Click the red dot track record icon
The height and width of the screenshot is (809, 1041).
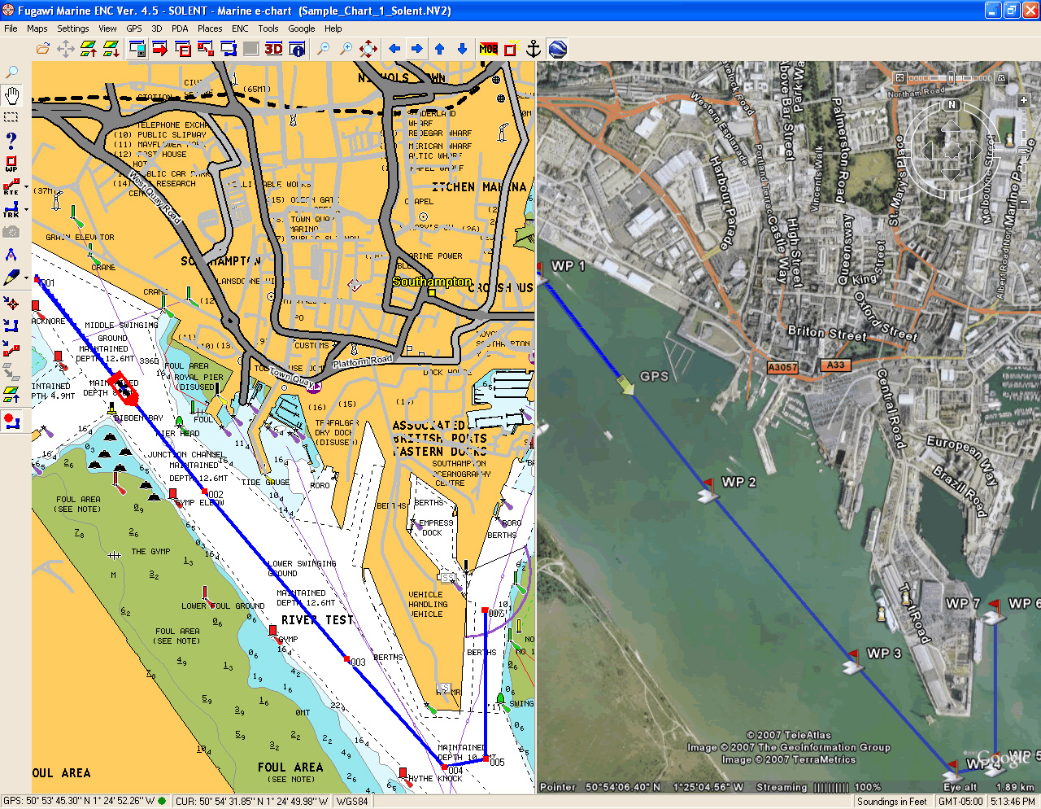[11, 421]
